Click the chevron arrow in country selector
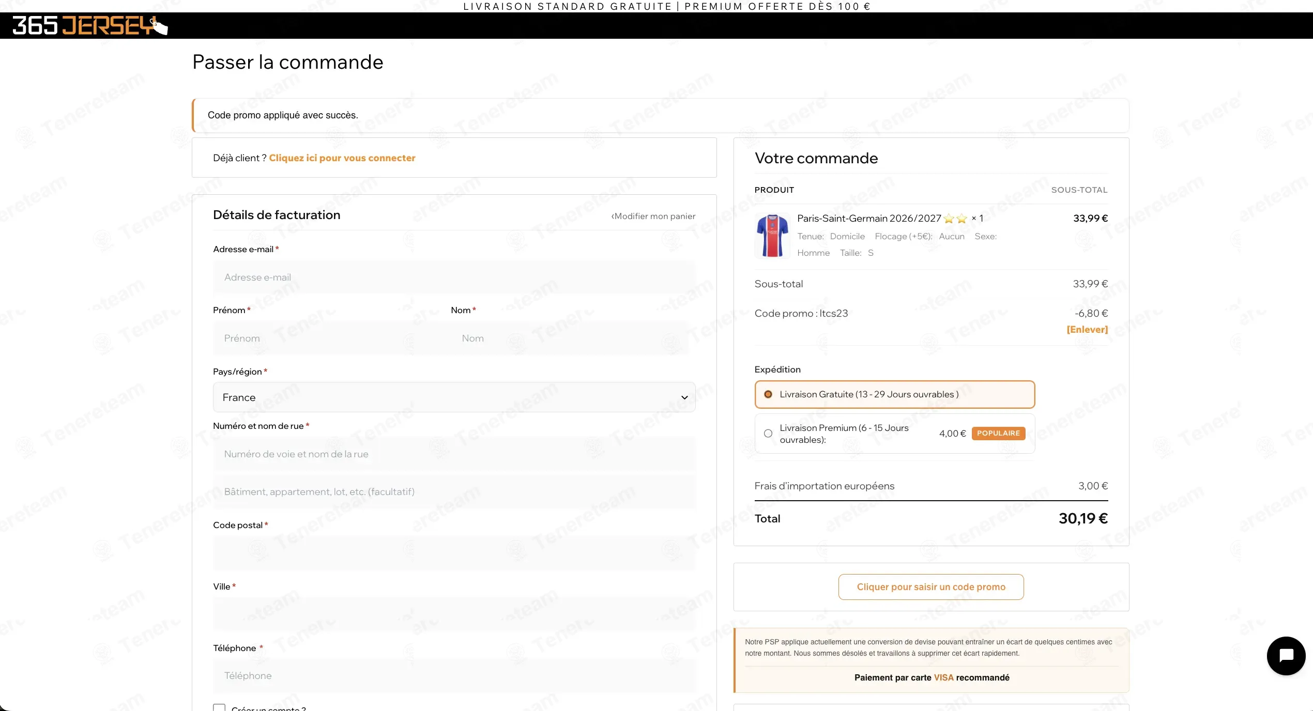Viewport: 1313px width, 711px height. point(684,397)
